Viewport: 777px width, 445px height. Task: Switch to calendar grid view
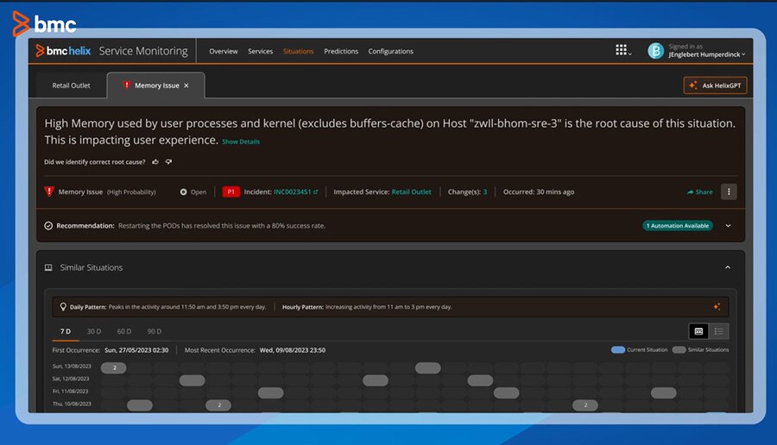(x=698, y=331)
